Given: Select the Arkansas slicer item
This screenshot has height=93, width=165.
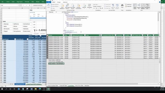Looking at the screenshot, I should point(7,24).
